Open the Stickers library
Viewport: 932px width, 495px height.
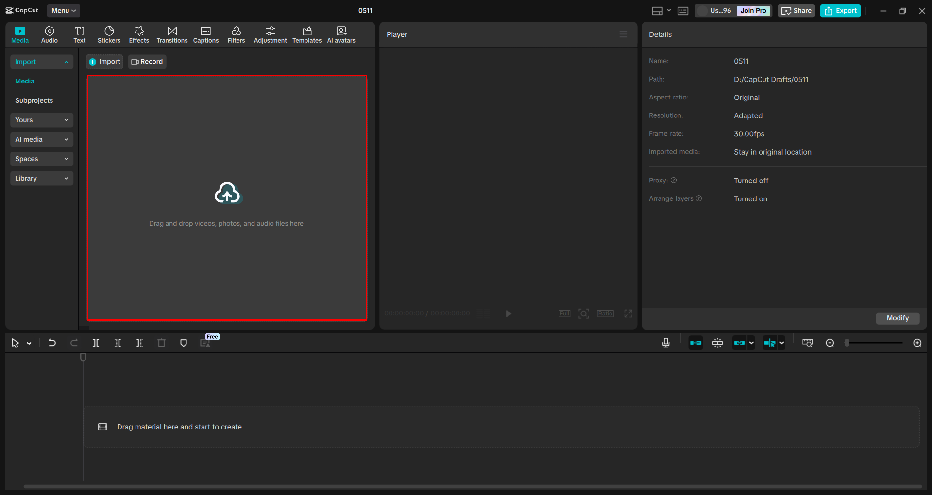pos(109,34)
